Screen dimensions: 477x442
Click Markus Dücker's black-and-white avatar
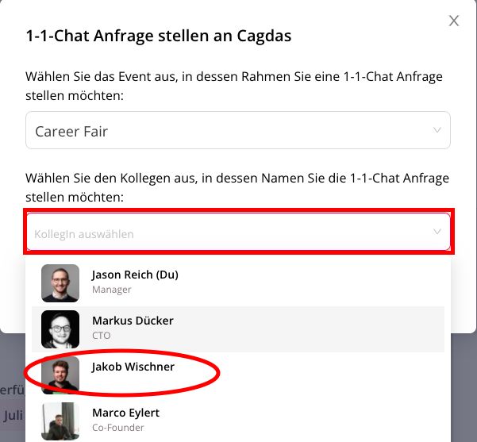click(x=60, y=329)
